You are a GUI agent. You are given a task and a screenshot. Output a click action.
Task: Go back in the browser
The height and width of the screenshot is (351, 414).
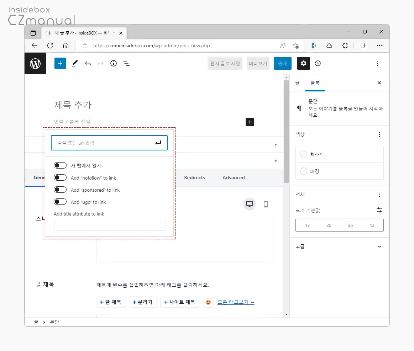35,46
